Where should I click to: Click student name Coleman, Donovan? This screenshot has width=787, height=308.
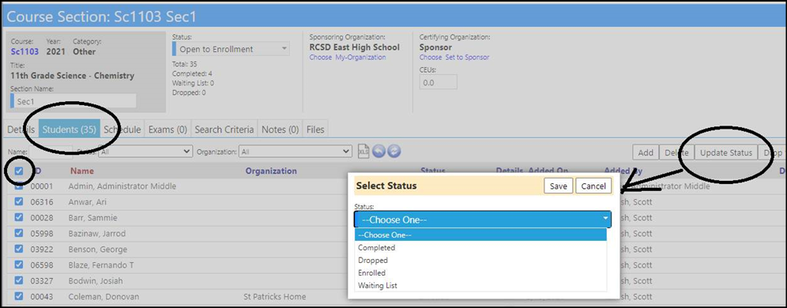[104, 296]
